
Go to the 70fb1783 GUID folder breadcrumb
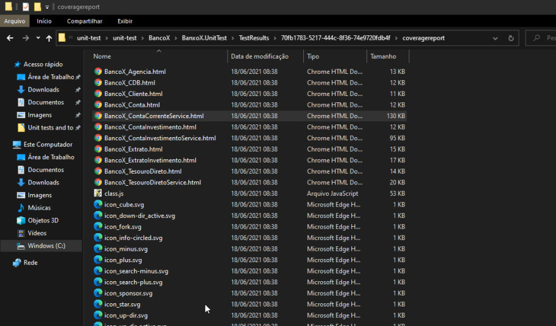[335, 38]
